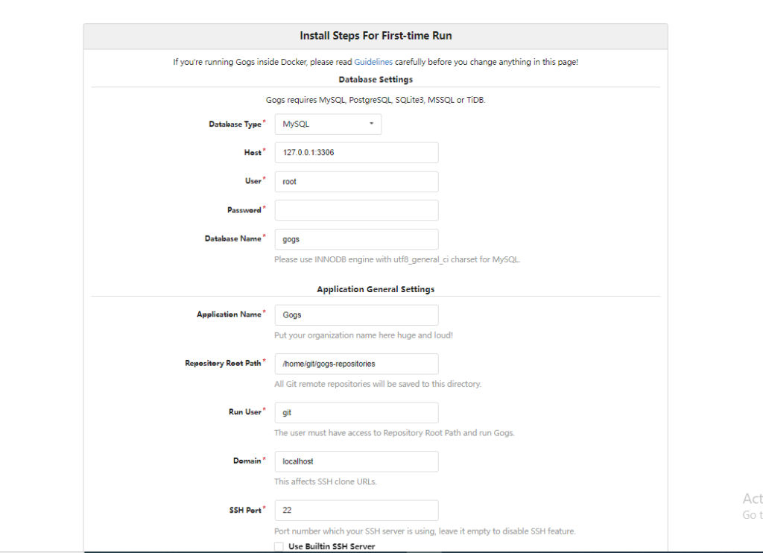This screenshot has width=763, height=553.
Task: Click the 'Database Settings' section title
Action: (376, 79)
